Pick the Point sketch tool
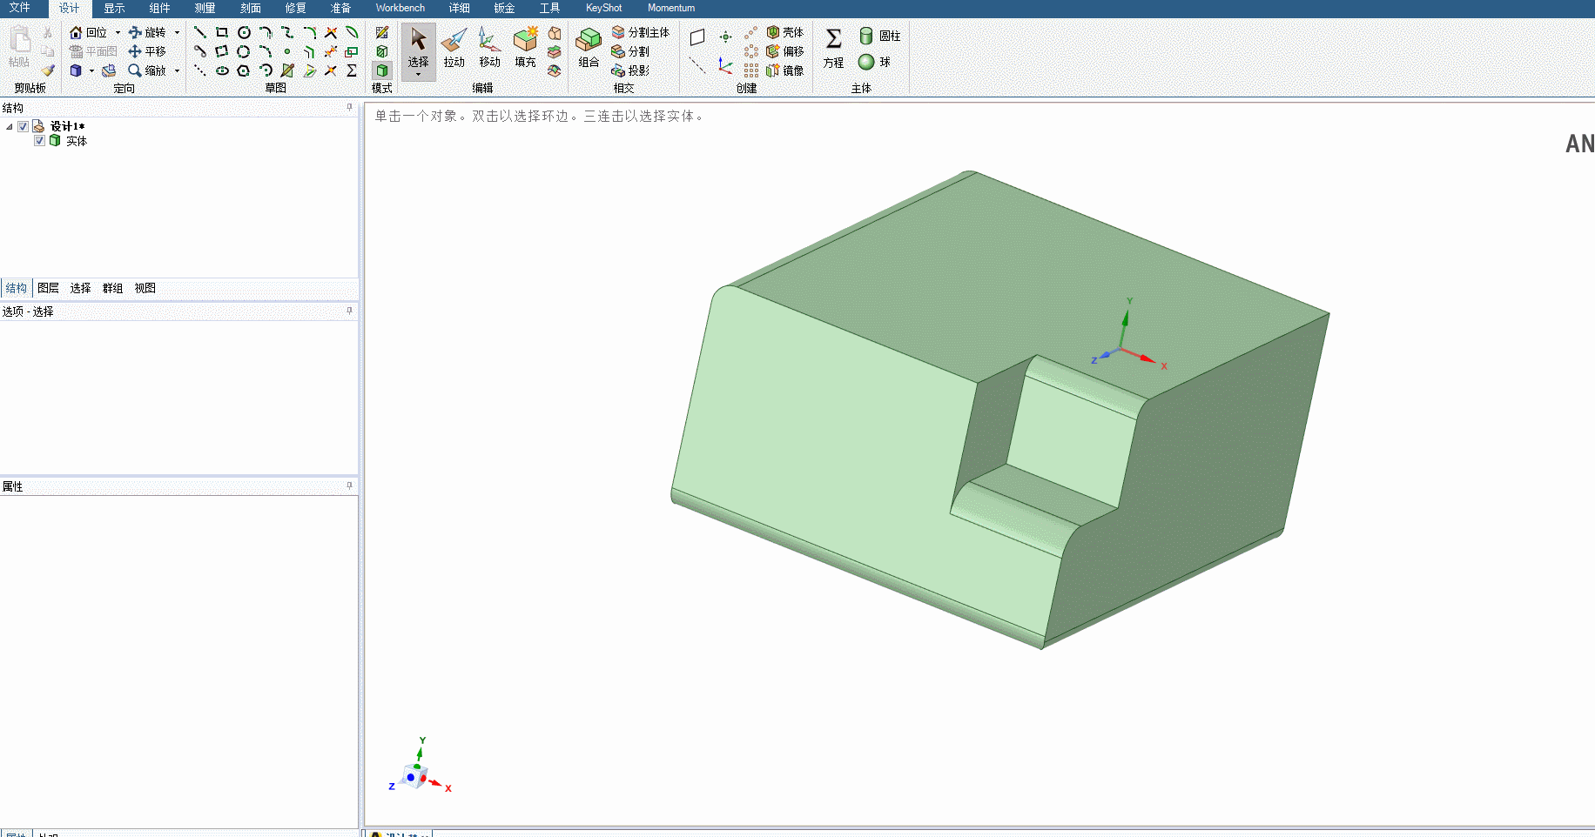The width and height of the screenshot is (1595, 837). tap(287, 52)
